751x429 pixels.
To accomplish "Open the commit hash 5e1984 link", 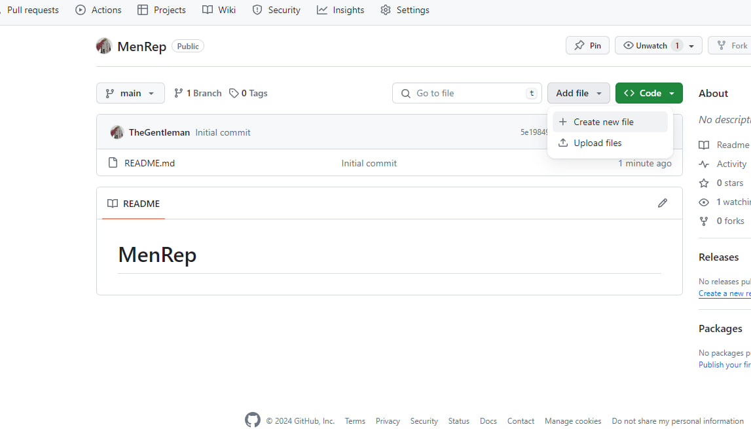I will tap(534, 132).
